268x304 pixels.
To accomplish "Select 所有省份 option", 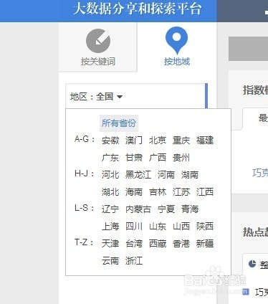I will click(119, 123).
